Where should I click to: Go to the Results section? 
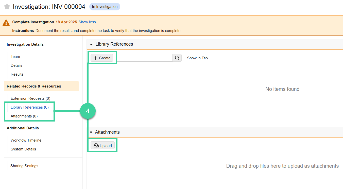pyautogui.click(x=17, y=74)
